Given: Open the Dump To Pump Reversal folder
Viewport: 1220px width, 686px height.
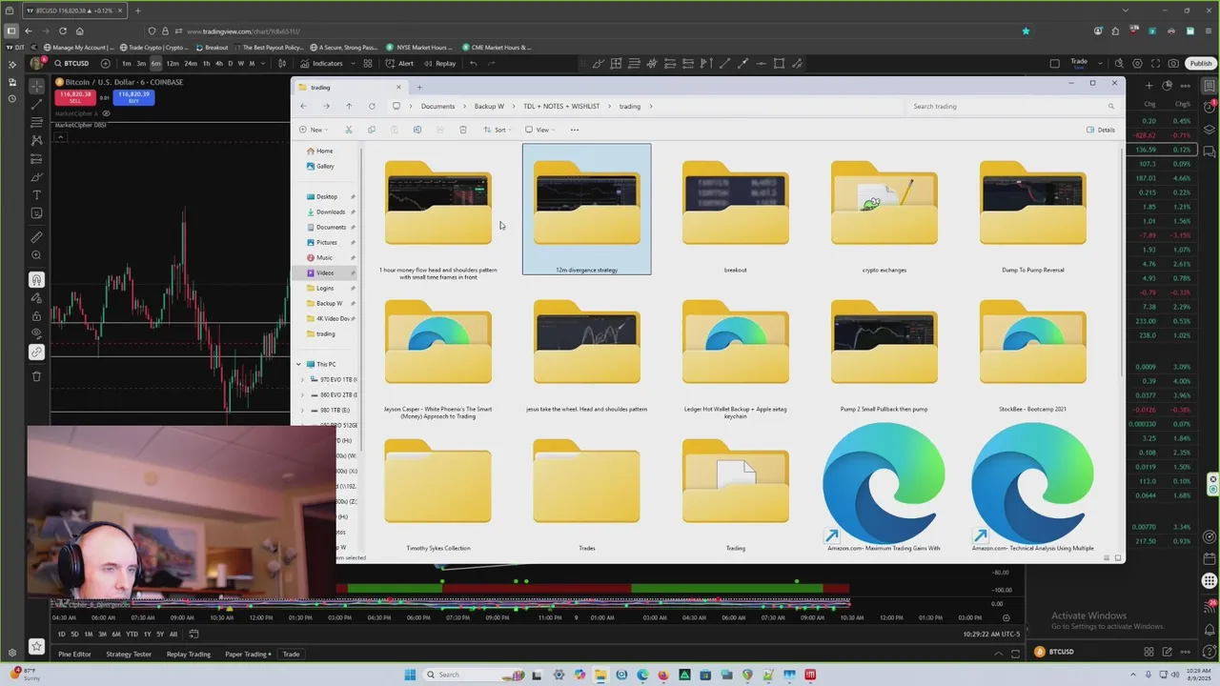Looking at the screenshot, I should 1032,210.
